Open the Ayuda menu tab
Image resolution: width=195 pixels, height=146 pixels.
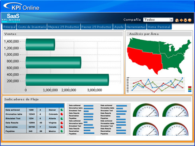click(119, 27)
